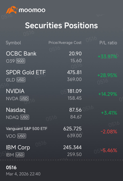Tap Vanguard S&P 500 ETF name
The image size is (123, 181).
click(27, 129)
